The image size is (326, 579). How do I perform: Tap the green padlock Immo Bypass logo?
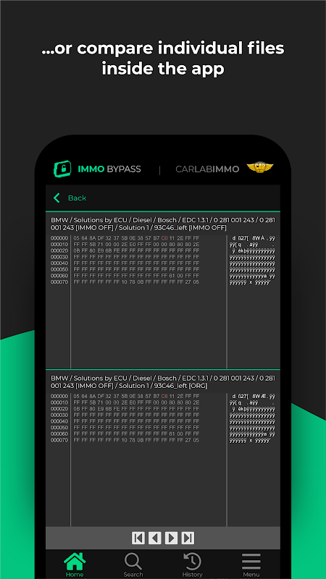62,169
